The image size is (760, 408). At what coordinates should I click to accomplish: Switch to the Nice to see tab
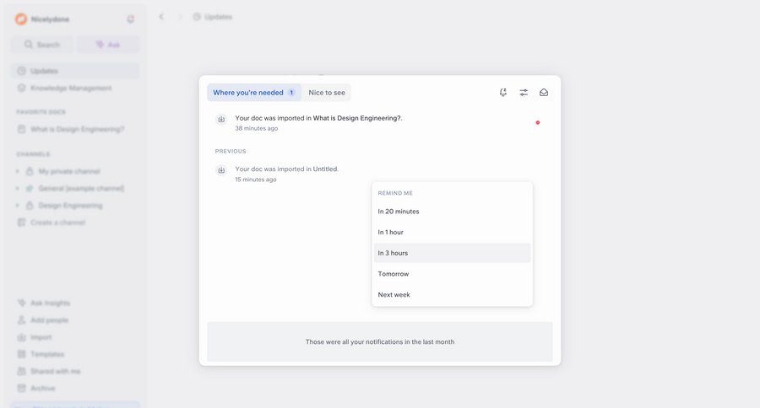tap(327, 93)
